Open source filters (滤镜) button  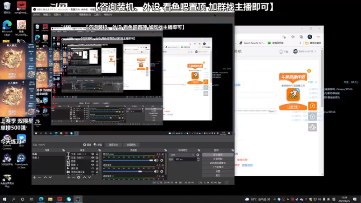click(98, 145)
